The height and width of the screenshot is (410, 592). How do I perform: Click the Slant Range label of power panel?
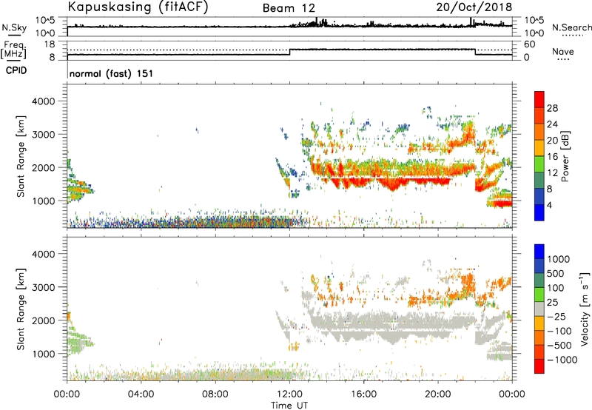pos(21,156)
